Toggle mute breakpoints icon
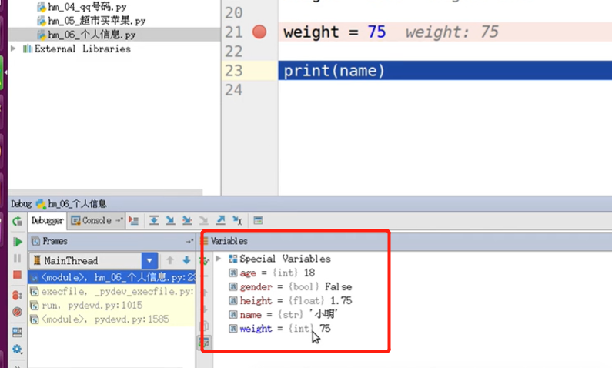Viewport: 612px width, 368px height. [18, 313]
